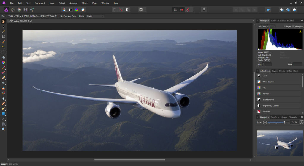Switch to the Swatches tab
Image resolution: width=304 pixels, height=166 pixels.
(281, 21)
